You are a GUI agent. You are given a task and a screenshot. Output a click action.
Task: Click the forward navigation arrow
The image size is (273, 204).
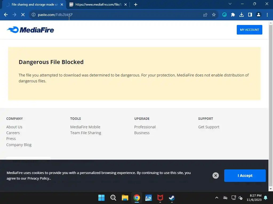click(14, 15)
